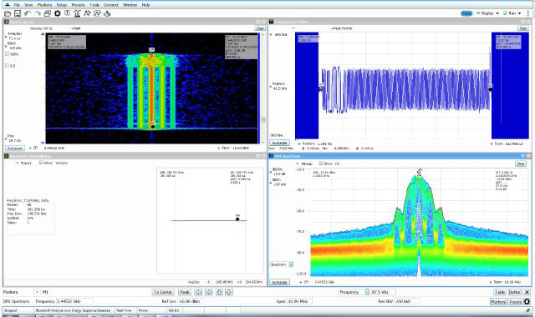This screenshot has height=317, width=535.
Task: Open the marker selector dropdown showing M1
Action: click(37, 292)
